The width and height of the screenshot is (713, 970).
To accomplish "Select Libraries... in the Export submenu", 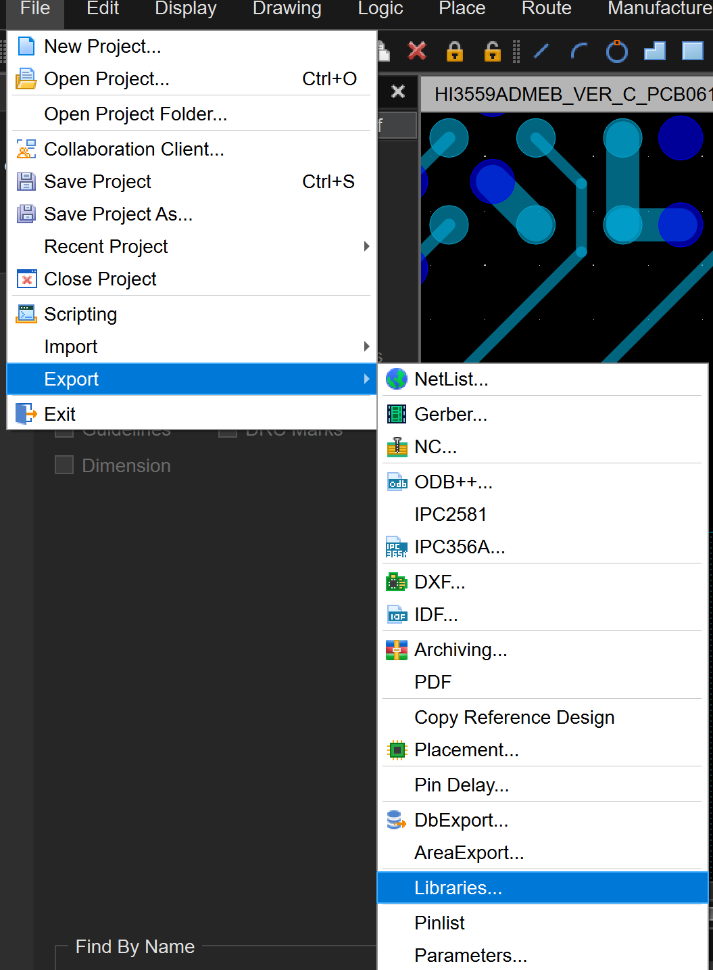I will [x=458, y=887].
